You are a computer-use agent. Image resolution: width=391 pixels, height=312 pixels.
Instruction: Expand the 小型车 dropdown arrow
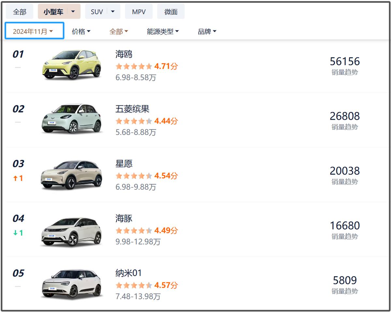click(x=73, y=12)
